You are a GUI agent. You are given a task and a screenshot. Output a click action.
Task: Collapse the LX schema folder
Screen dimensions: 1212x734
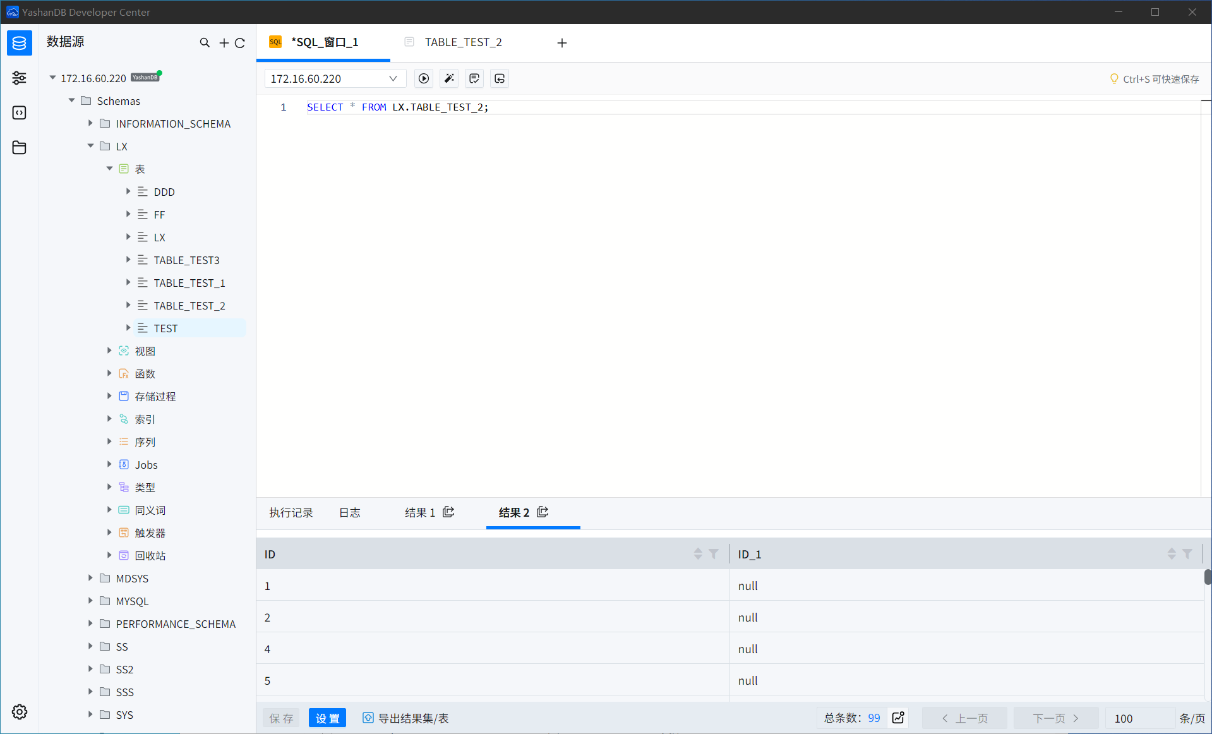point(90,146)
